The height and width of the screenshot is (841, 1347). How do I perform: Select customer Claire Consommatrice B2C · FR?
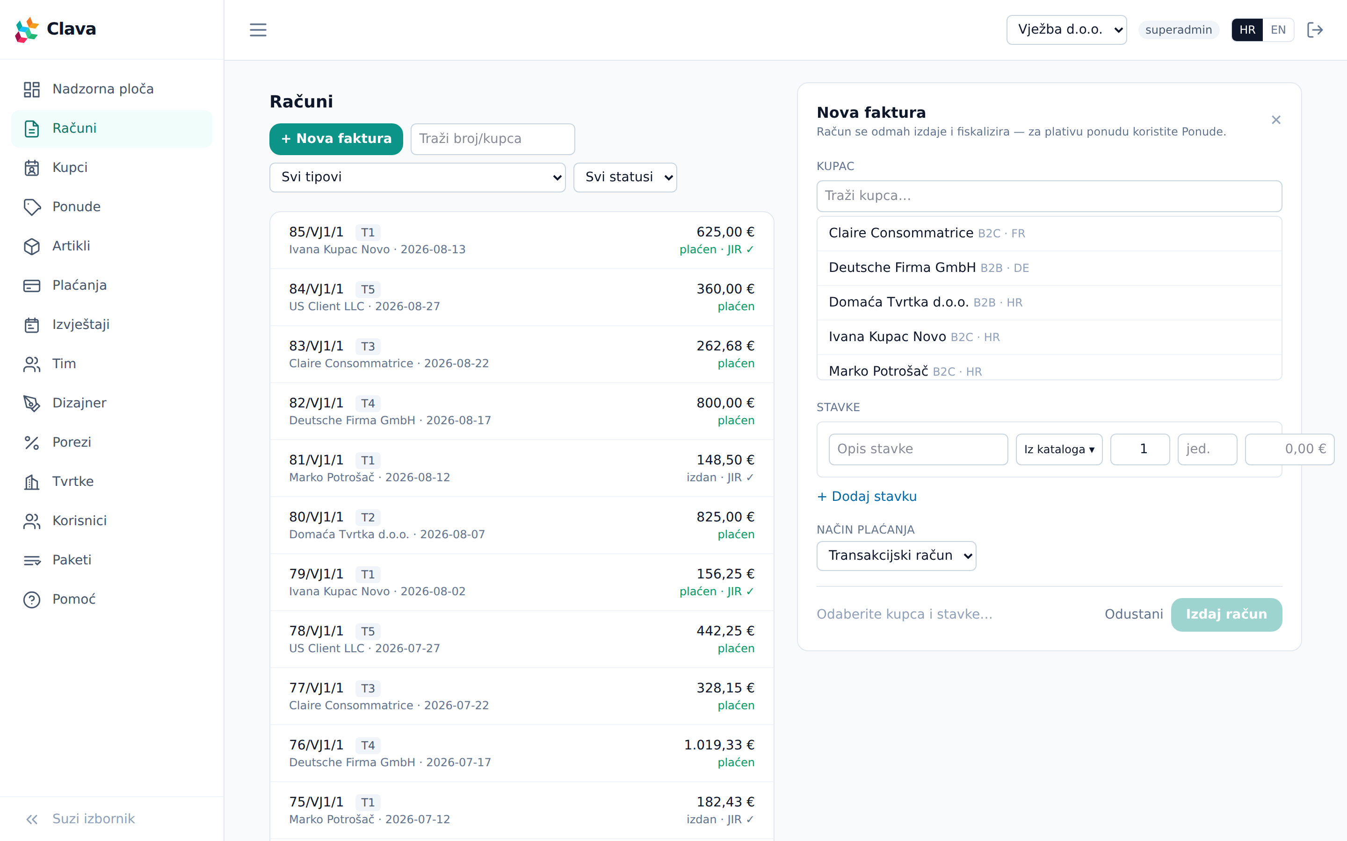(x=1049, y=233)
